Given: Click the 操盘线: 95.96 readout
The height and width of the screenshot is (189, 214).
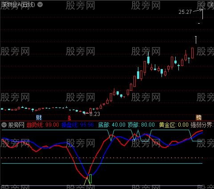Looking at the screenshot, I should click(78, 125).
